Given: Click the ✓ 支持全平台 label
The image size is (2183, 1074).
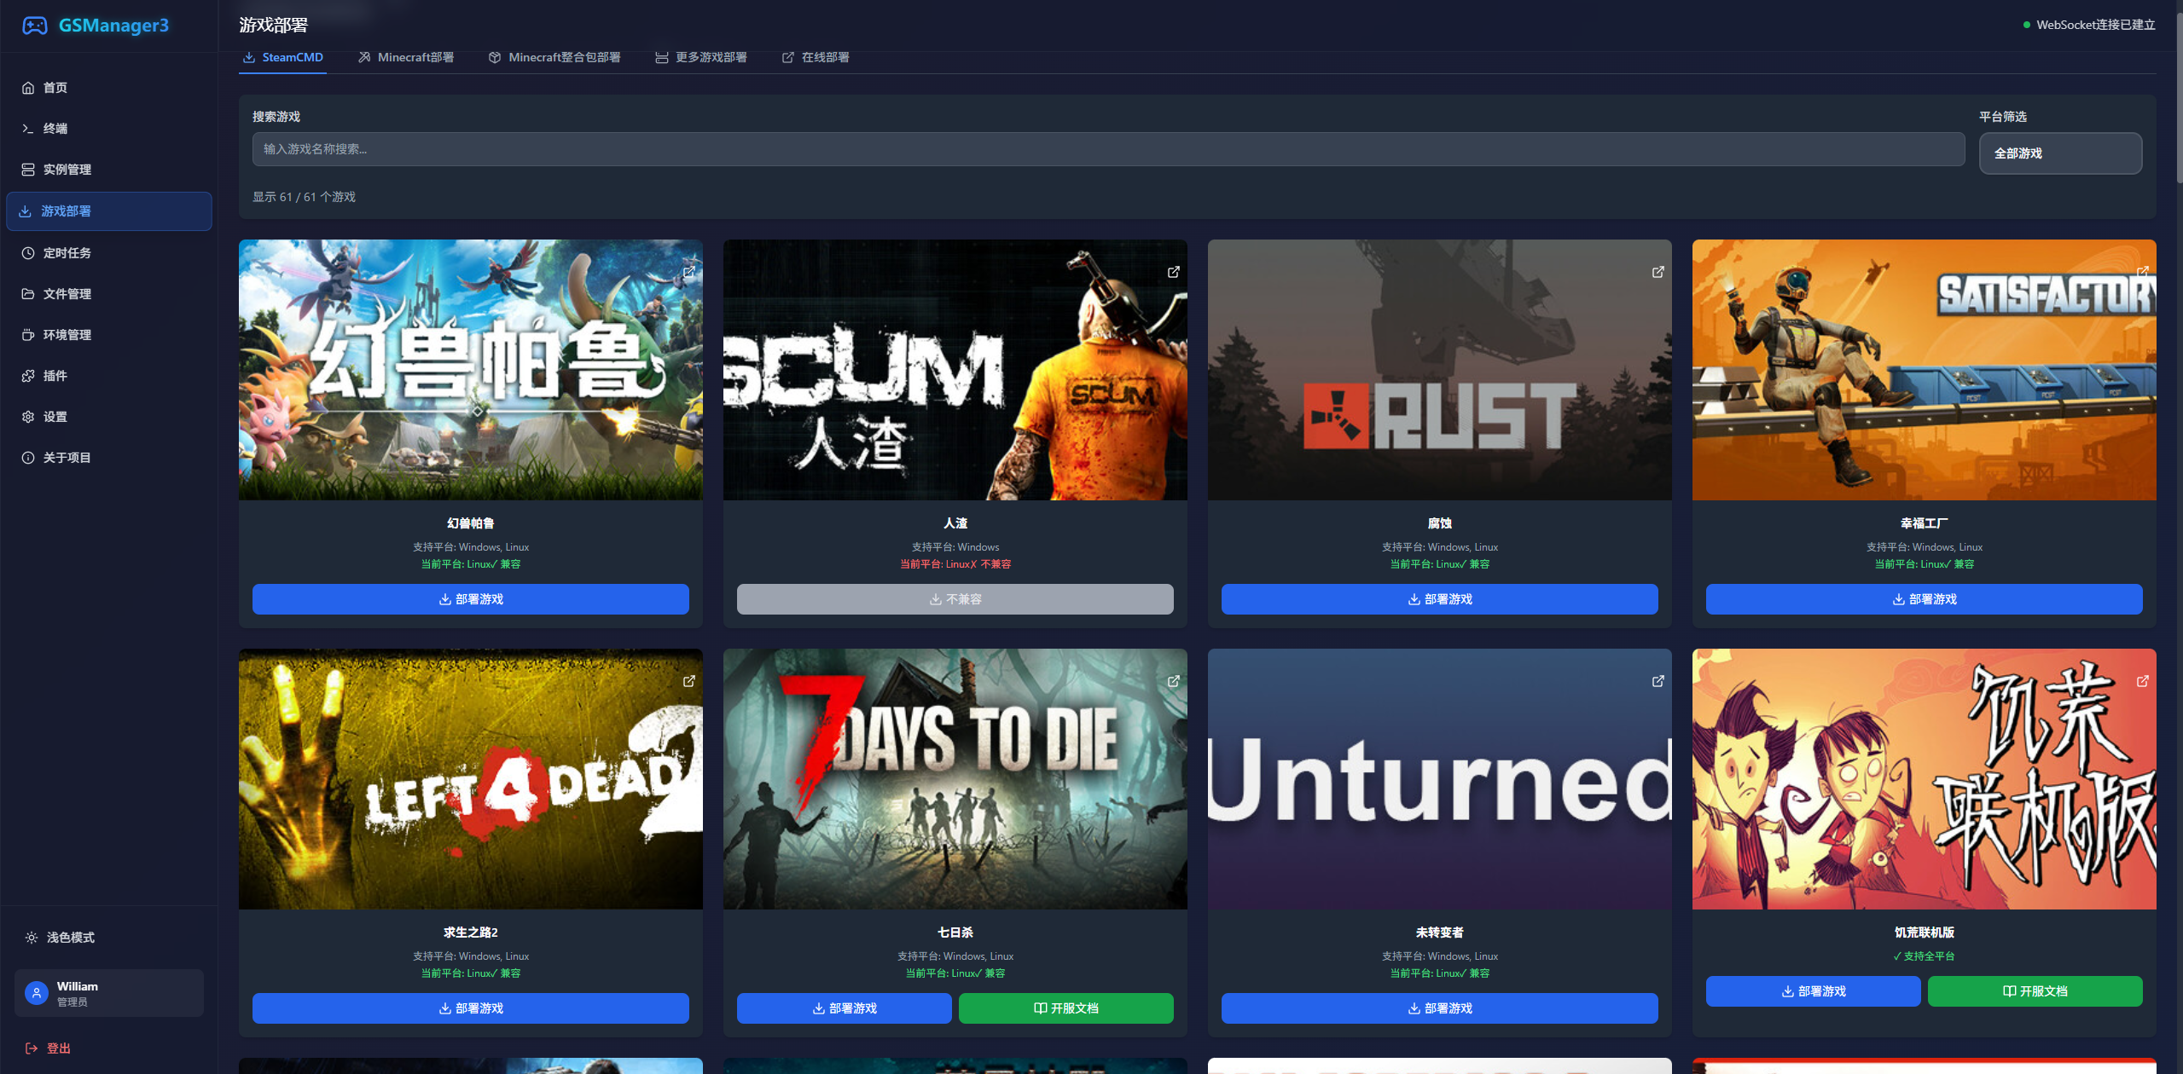Looking at the screenshot, I should (1925, 956).
